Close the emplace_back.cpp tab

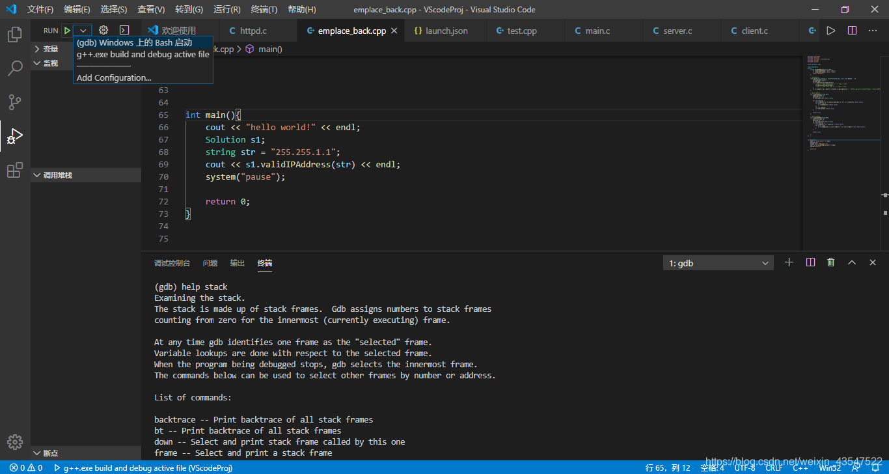point(394,31)
